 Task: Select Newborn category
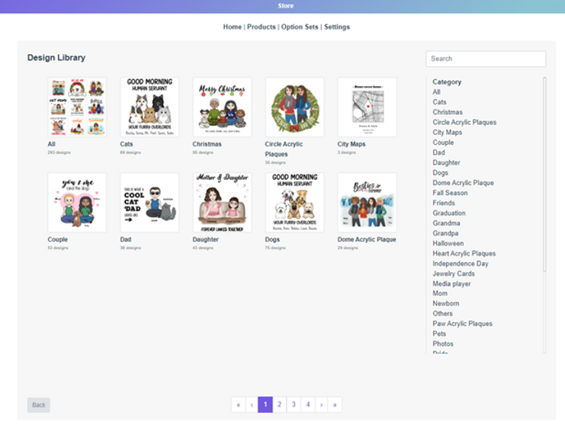click(x=446, y=303)
